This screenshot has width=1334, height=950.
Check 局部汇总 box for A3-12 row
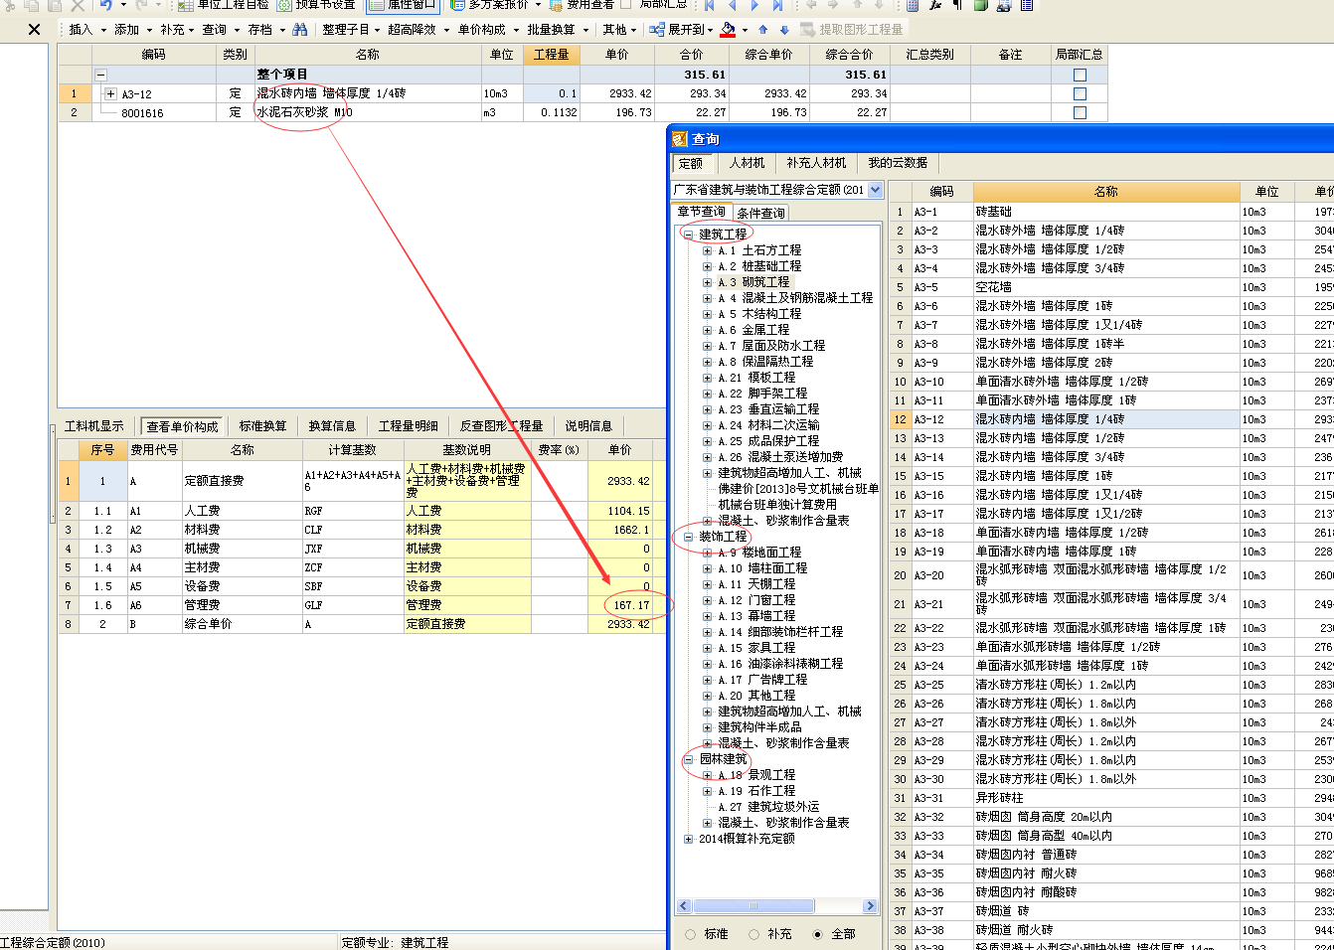[1080, 93]
